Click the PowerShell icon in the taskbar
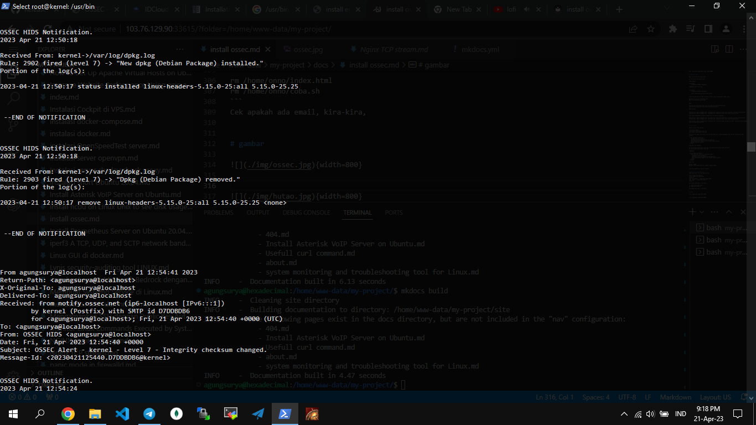The height and width of the screenshot is (425, 756). pos(285,413)
